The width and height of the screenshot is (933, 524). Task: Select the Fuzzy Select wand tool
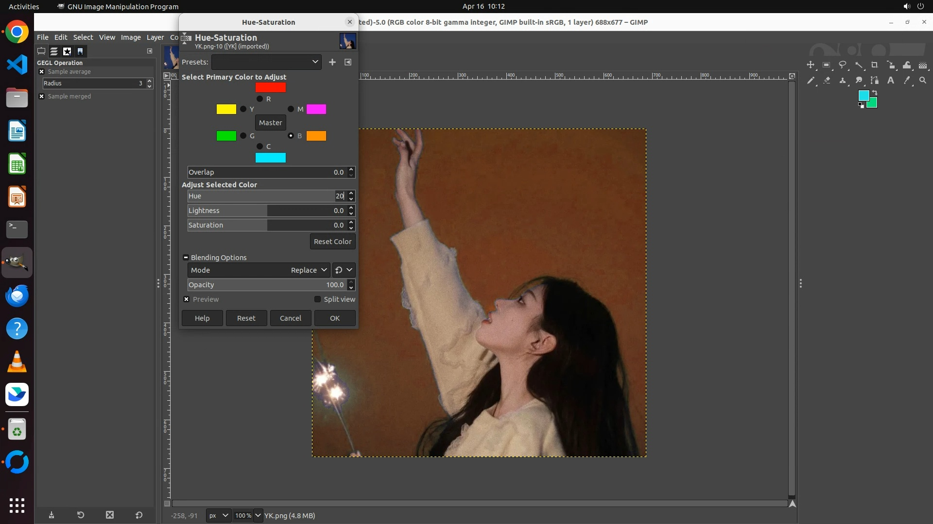point(859,65)
